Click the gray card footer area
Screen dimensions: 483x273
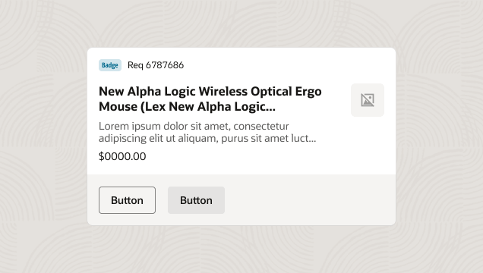pos(241,200)
